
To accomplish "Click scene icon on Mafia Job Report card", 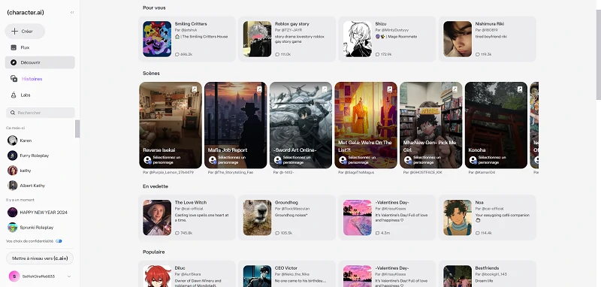I will pyautogui.click(x=259, y=89).
